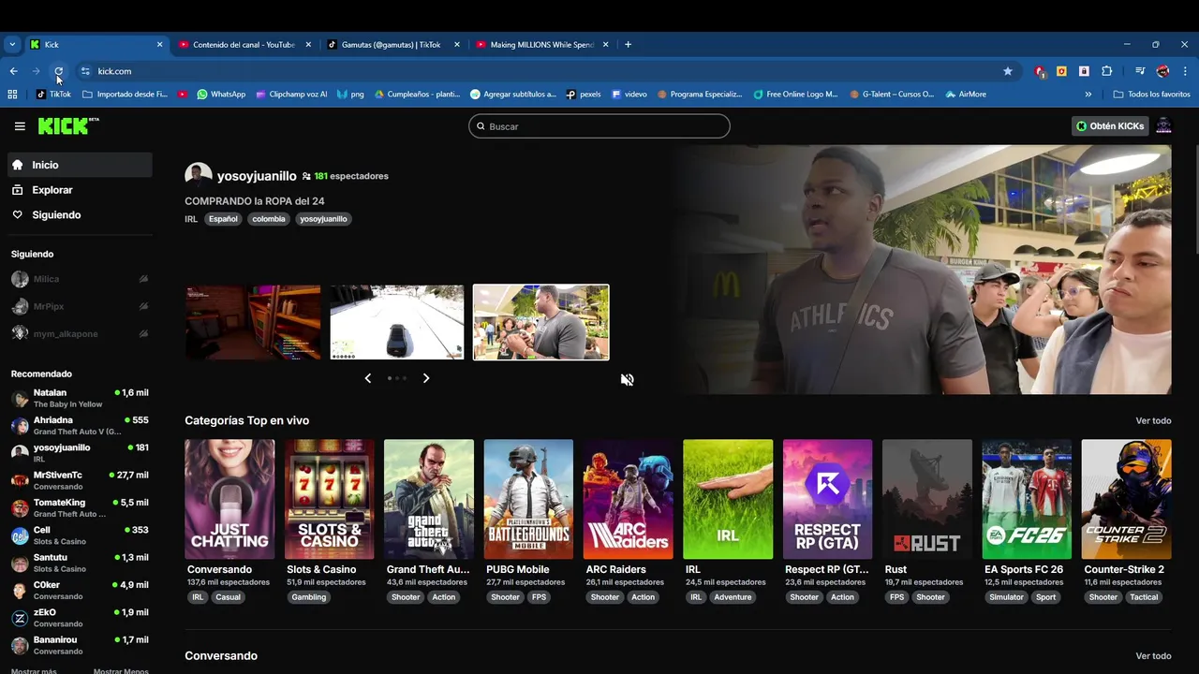Click the site info icon beside kick.com
The width and height of the screenshot is (1199, 674).
85,71
